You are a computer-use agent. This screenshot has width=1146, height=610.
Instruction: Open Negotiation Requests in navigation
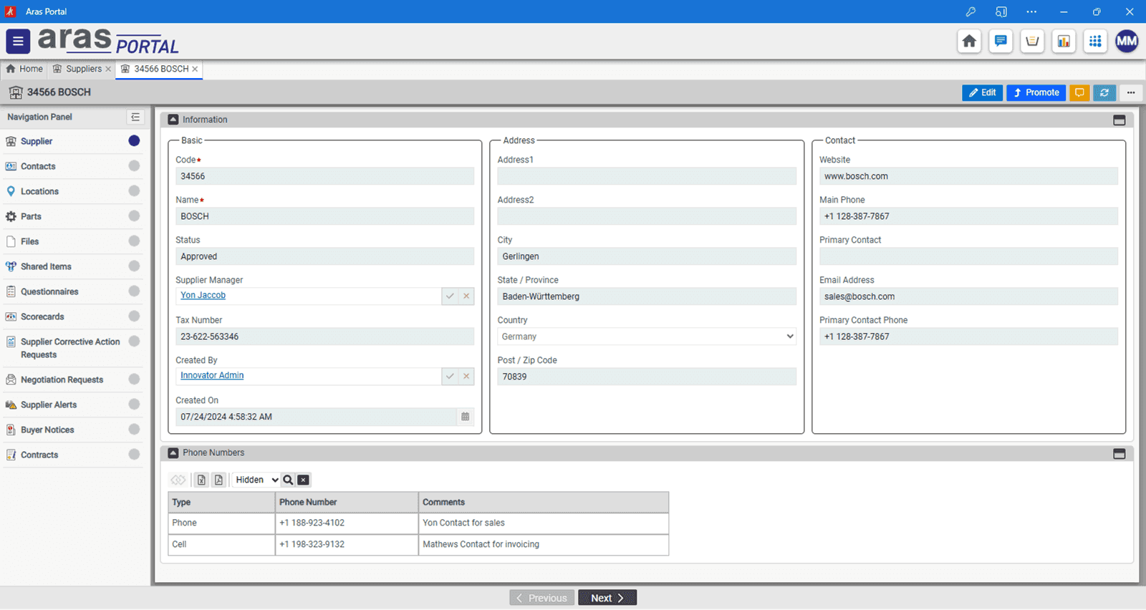62,379
